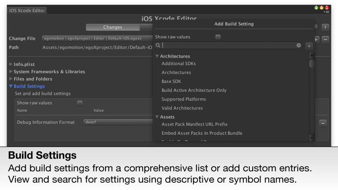Expand System Frameworks & Libraries section

click(x=11, y=71)
